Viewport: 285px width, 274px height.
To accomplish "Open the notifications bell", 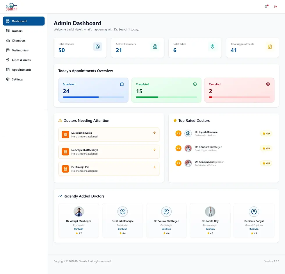I will [266, 7].
